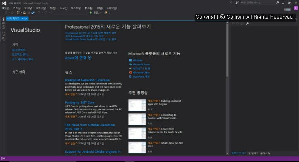
Task: Click the arrow circle icon beside Azure에 연결
Action: pyautogui.click(x=89, y=58)
